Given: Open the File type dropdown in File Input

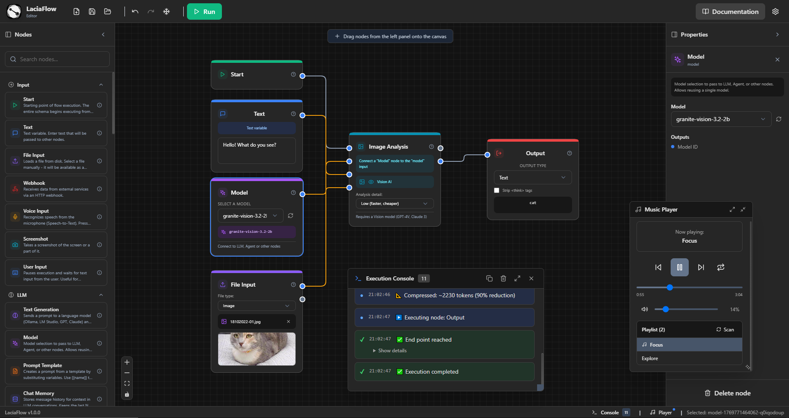Looking at the screenshot, I should click(x=256, y=305).
